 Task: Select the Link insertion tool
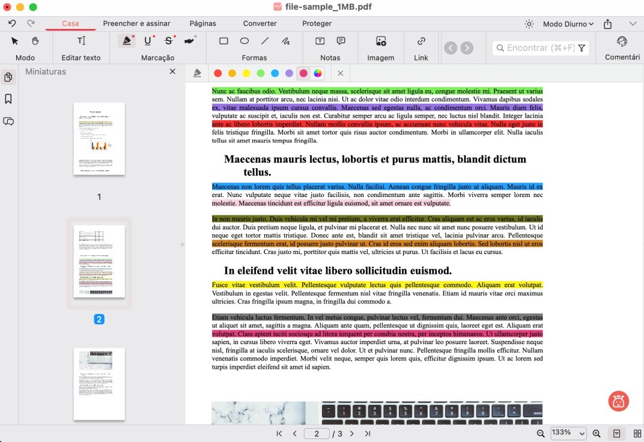(421, 41)
